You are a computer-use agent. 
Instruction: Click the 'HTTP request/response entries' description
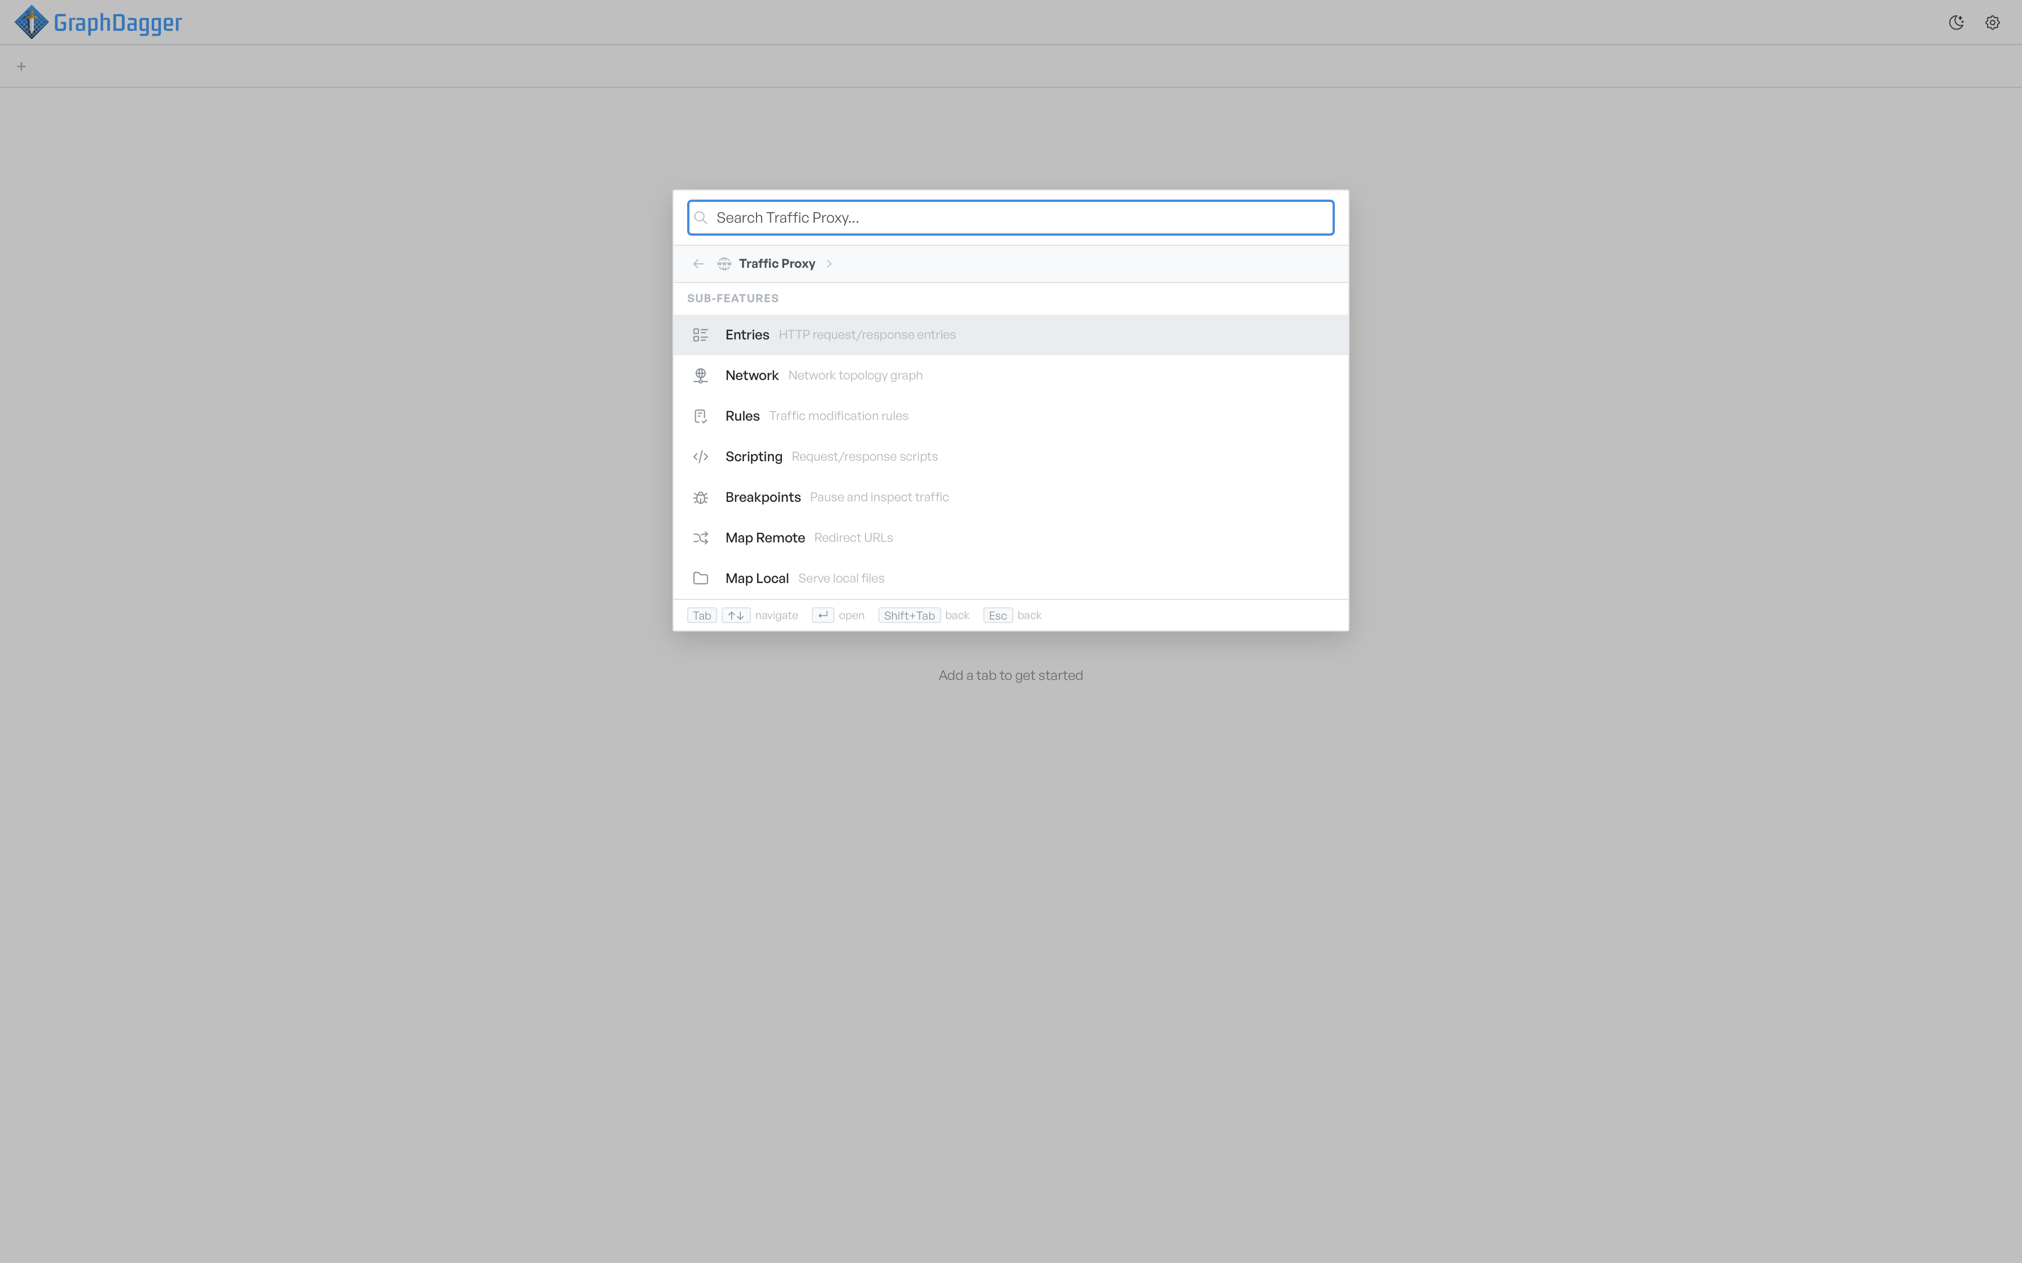click(x=867, y=335)
